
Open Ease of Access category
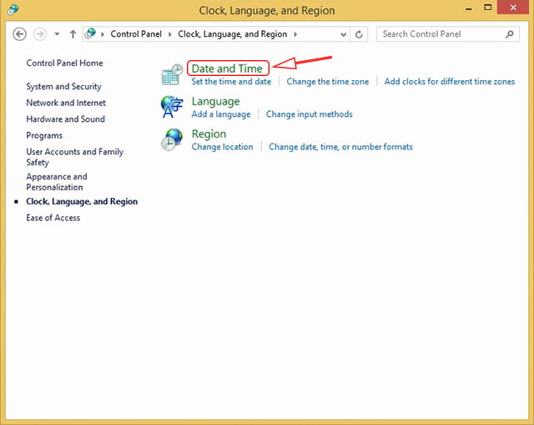[53, 218]
